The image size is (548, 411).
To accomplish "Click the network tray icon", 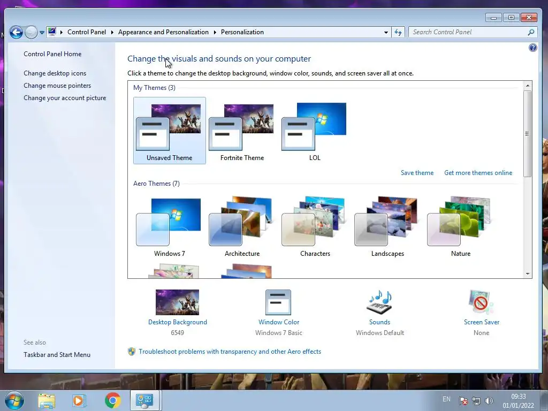I will 476,401.
